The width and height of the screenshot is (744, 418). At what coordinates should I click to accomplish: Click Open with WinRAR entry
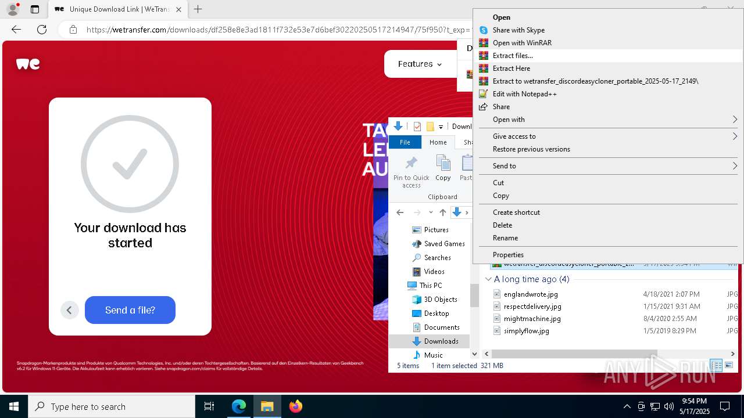608,43
